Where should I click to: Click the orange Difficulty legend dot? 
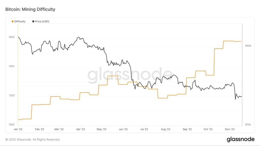12,21
